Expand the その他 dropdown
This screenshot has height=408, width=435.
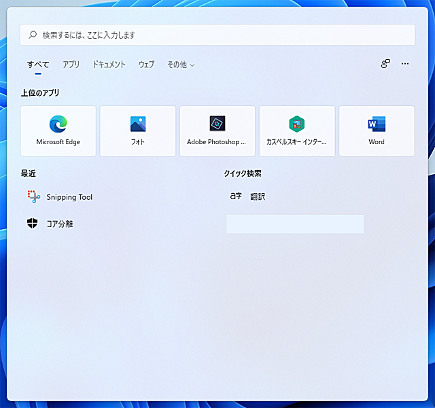tap(181, 65)
